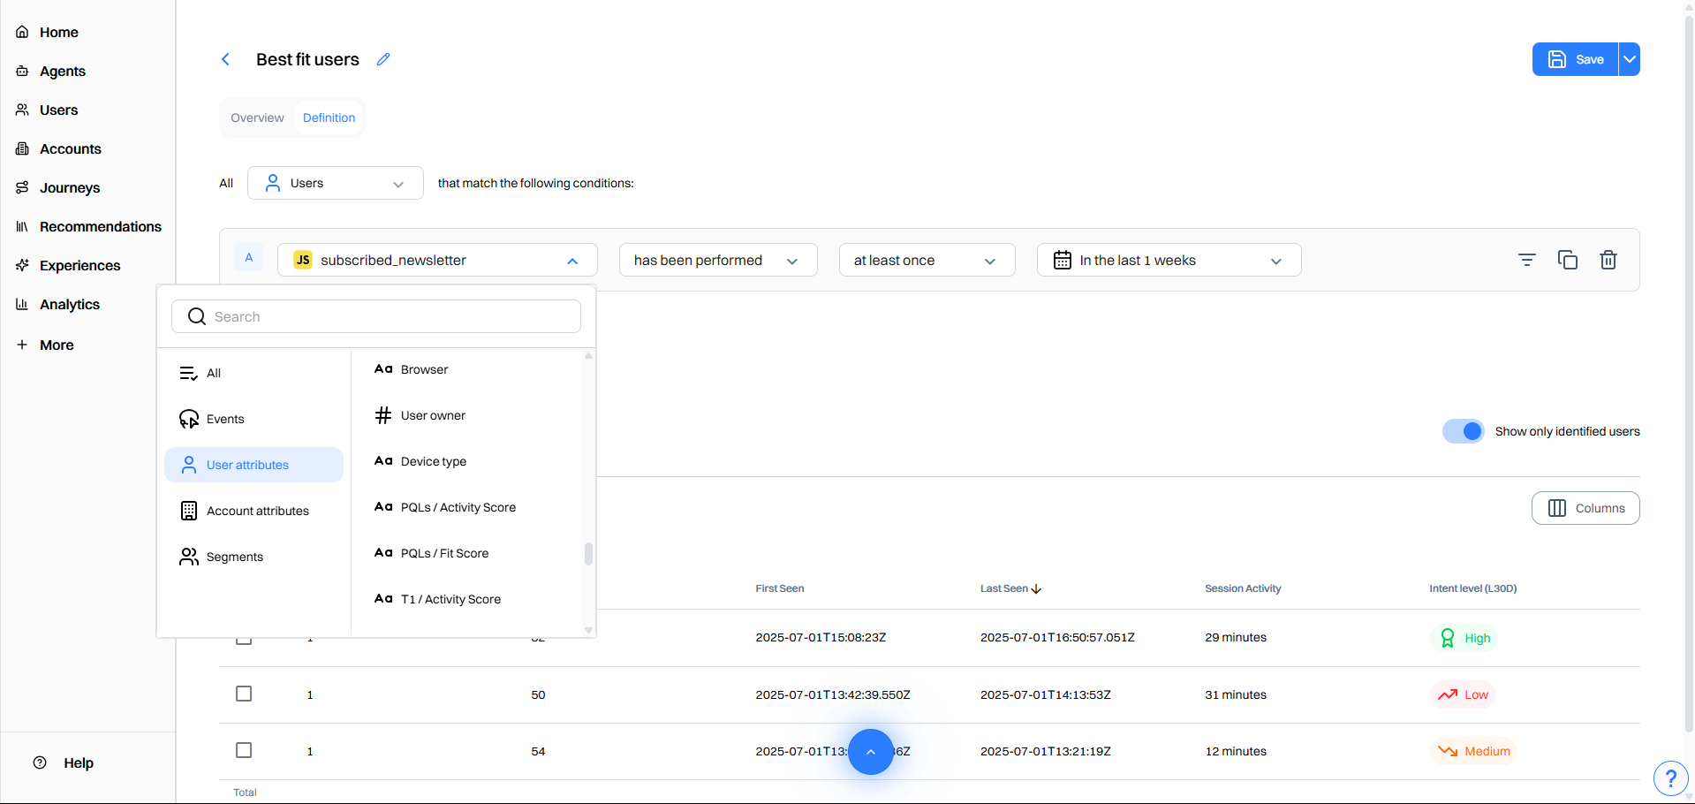This screenshot has width=1695, height=804.
Task: Click the '2025-07-01T14:13:53Z' last seen cell
Action: [x=1046, y=694]
